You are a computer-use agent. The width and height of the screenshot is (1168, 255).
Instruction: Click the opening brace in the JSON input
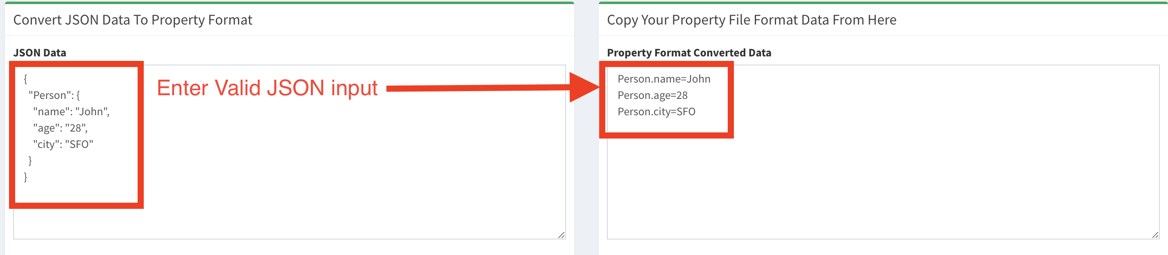26,79
